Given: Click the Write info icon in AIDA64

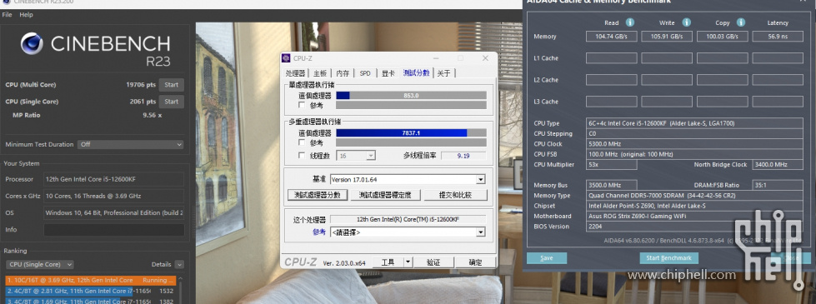Looking at the screenshot, I should coord(687,22).
